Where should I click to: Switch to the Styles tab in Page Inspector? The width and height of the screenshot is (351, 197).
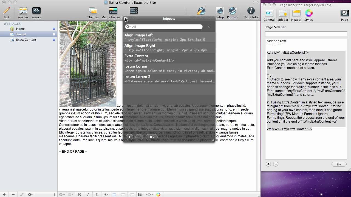[x=308, y=15]
